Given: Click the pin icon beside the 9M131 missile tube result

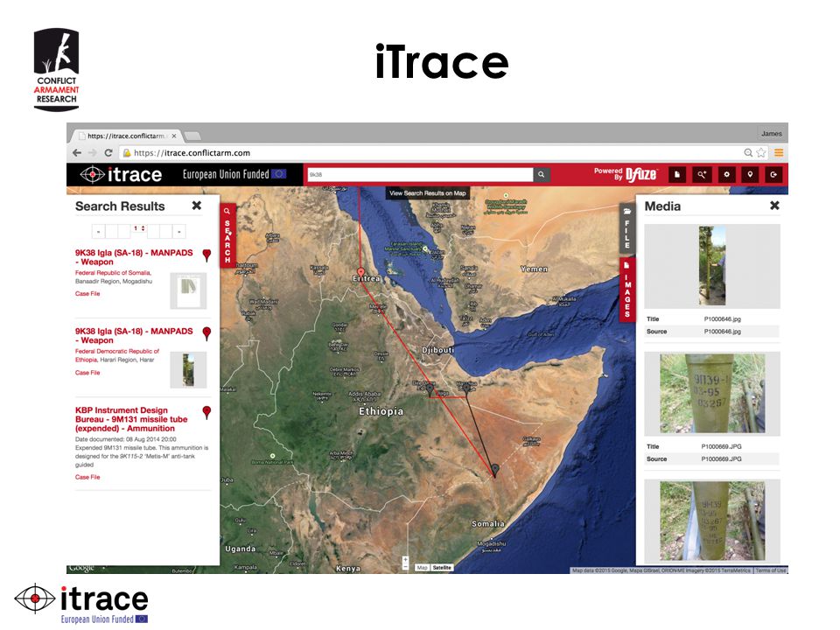Looking at the screenshot, I should coord(206,412).
